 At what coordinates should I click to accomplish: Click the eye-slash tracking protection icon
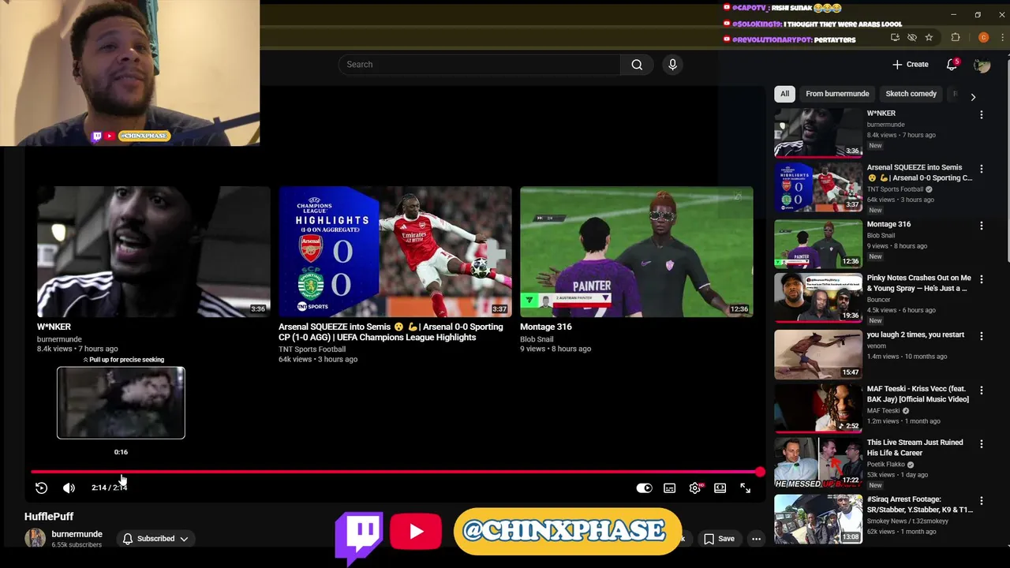tap(912, 37)
